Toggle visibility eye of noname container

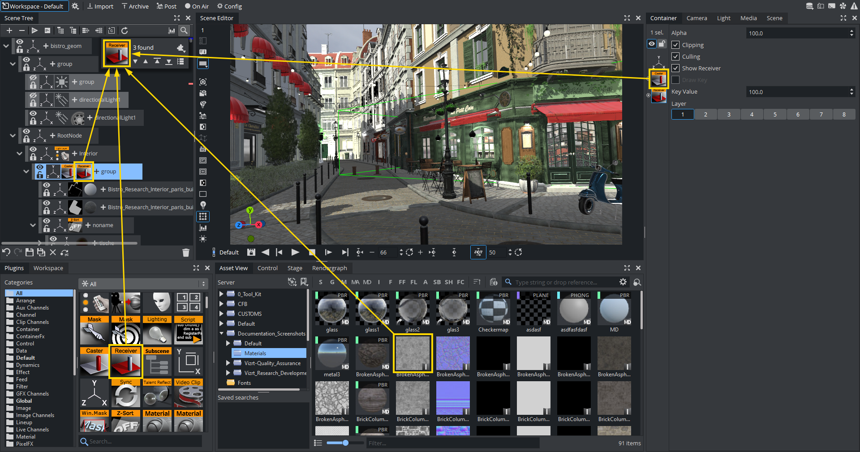pos(47,221)
